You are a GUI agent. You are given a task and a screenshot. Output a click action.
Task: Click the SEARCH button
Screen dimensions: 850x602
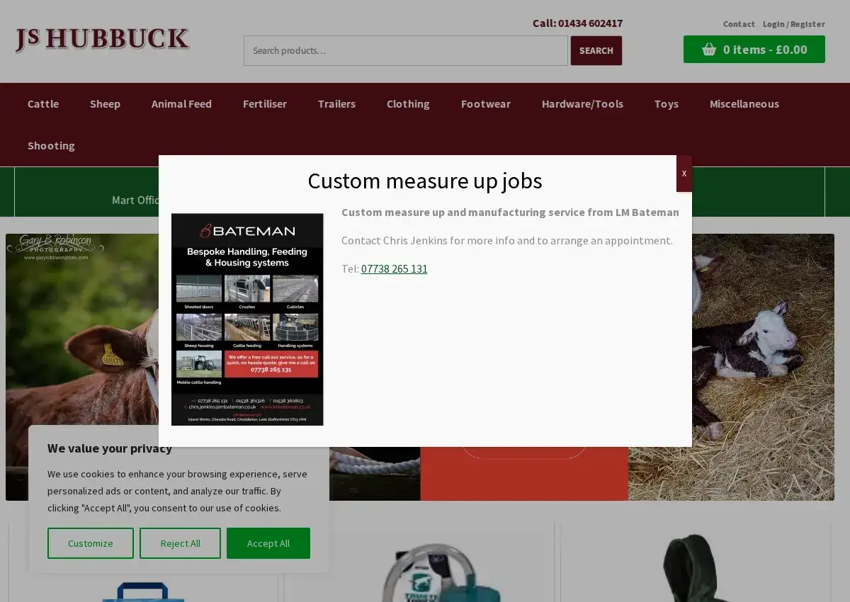click(596, 51)
